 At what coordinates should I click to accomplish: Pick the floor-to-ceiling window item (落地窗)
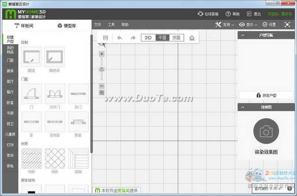[x=55, y=122]
